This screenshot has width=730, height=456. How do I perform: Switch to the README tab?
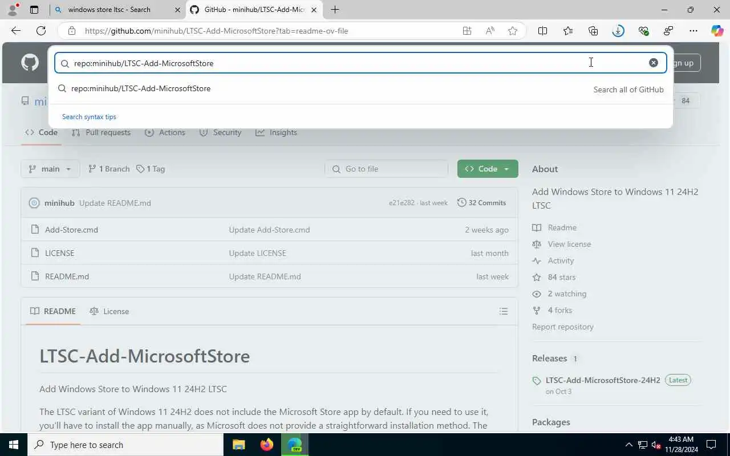pos(53,311)
